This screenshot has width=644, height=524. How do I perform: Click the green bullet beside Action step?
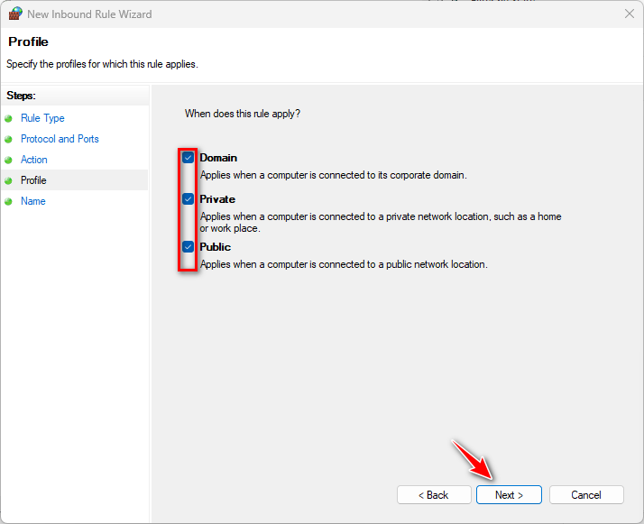9,160
